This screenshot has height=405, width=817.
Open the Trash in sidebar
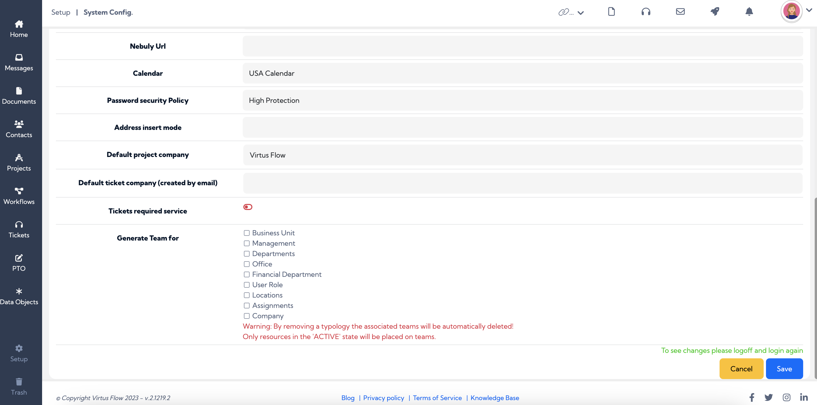[19, 386]
